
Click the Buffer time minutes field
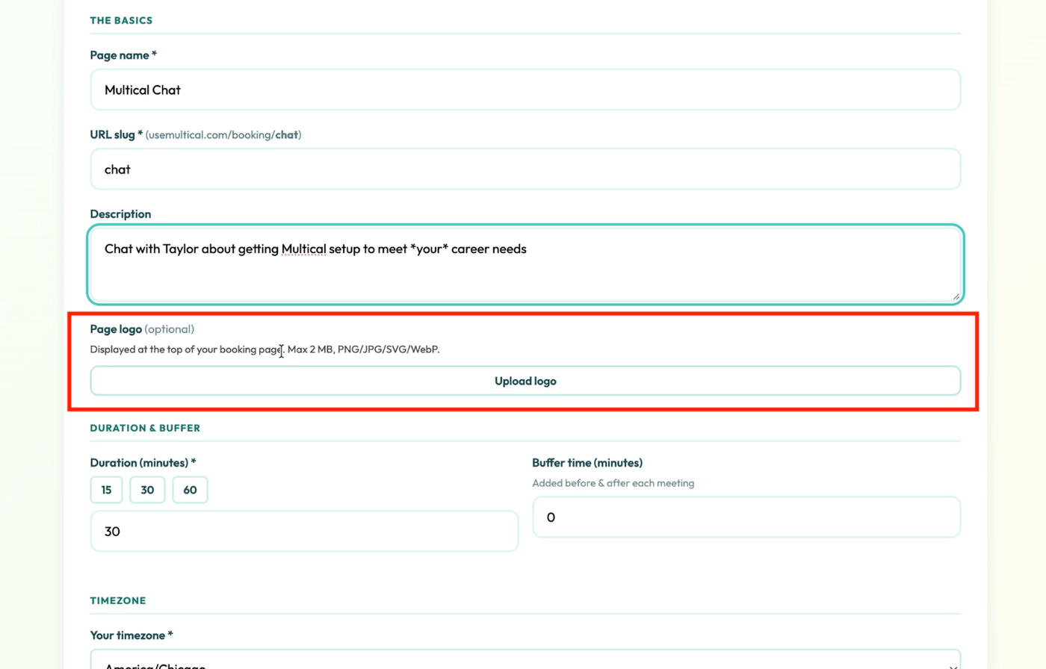pos(746,517)
